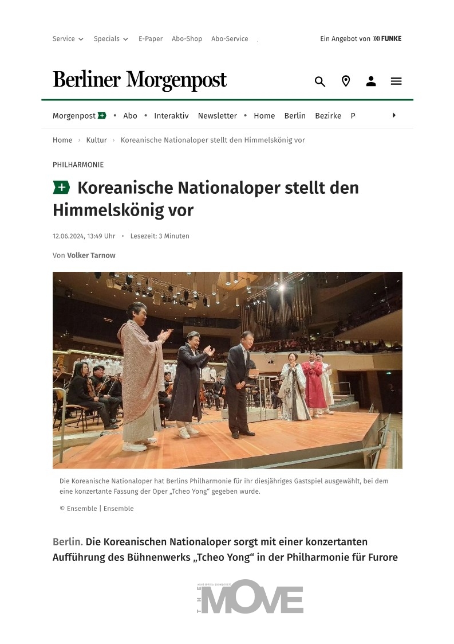Open the Newsletter nav item
The width and height of the screenshot is (454, 644).
[x=218, y=116]
